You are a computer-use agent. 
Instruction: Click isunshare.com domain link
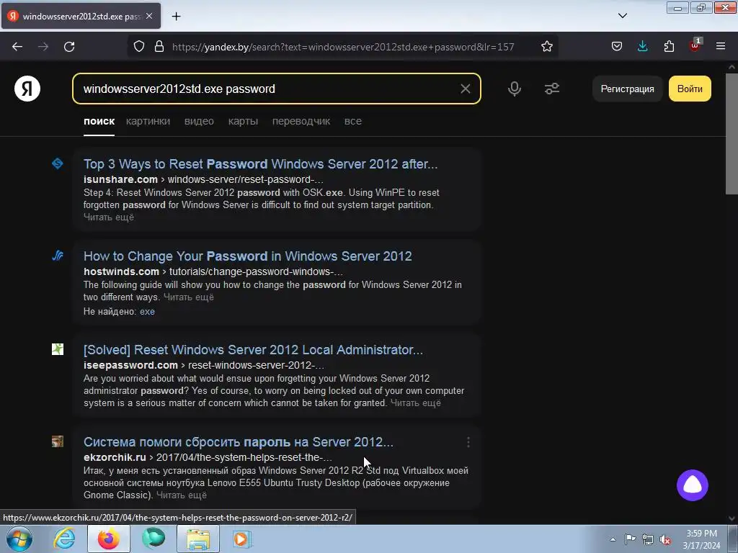(x=120, y=179)
